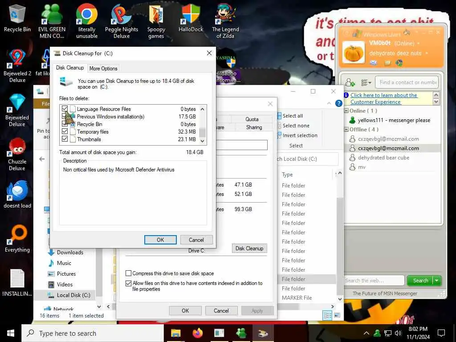Enable 'Compress this drive to save disk space'
Image resolution: width=456 pixels, height=342 pixels.
pos(128,273)
